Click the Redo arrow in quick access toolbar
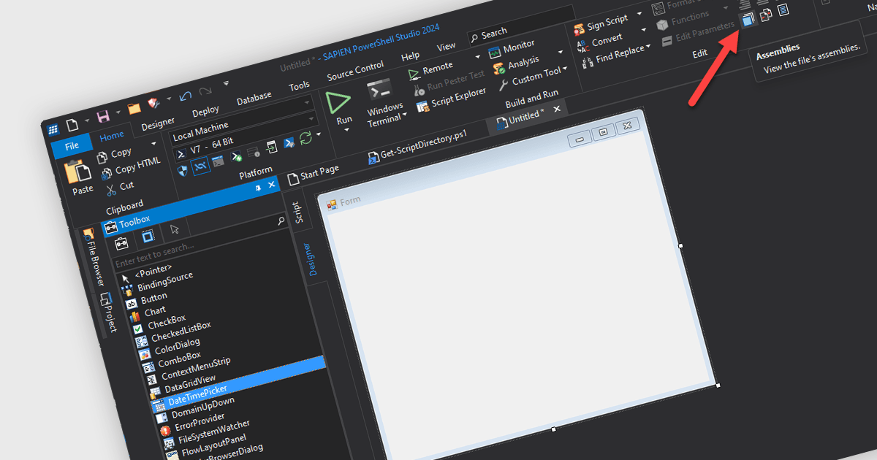This screenshot has width=877, height=460. (205, 91)
